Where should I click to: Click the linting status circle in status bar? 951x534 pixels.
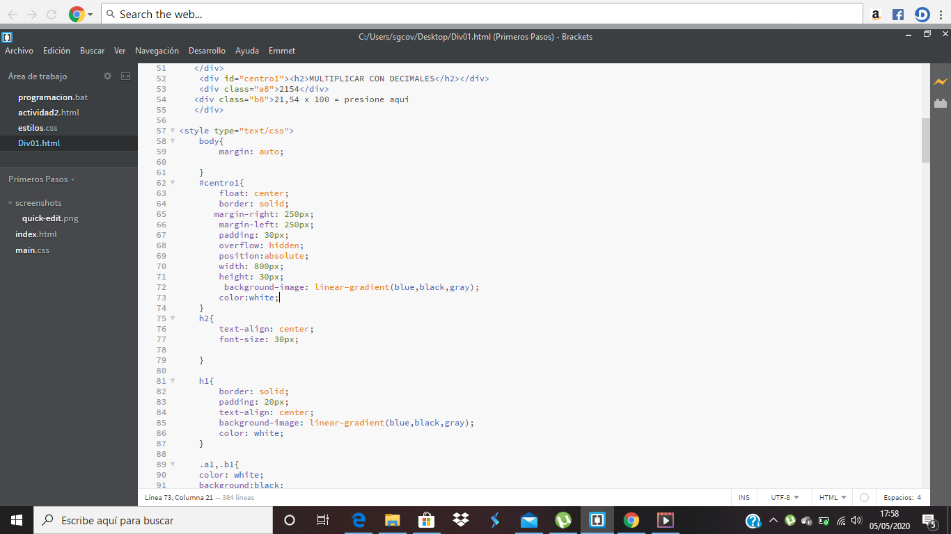(864, 498)
